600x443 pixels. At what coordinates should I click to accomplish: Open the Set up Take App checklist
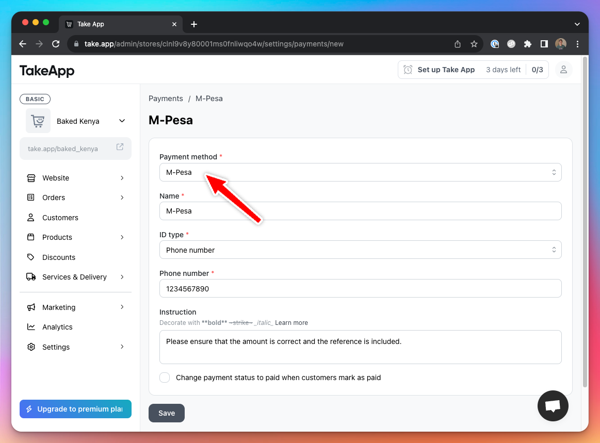[x=473, y=70]
